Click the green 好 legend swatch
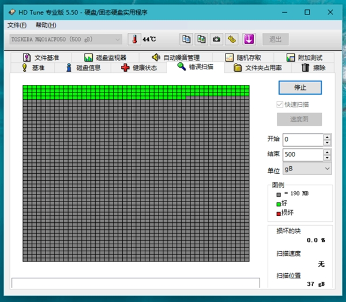The image size is (346, 302). 279,203
